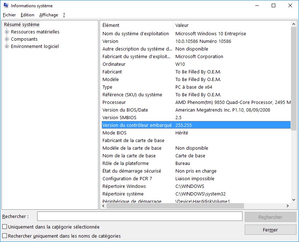
Task: Click the horizontal scrollbar left arrow
Action: [103, 206]
